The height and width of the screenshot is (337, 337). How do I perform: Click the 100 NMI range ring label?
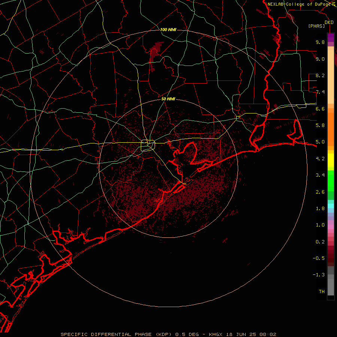(x=168, y=30)
